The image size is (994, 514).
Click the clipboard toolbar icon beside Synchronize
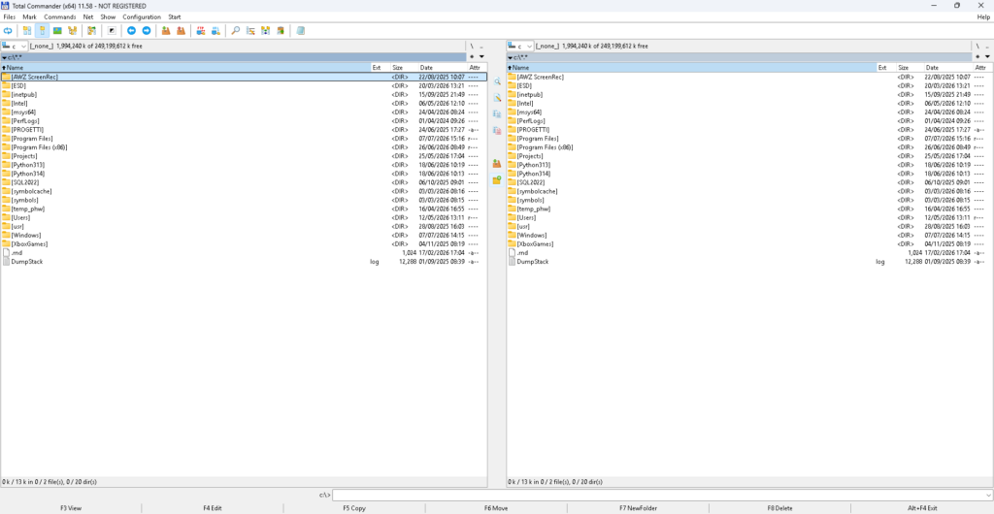click(281, 30)
